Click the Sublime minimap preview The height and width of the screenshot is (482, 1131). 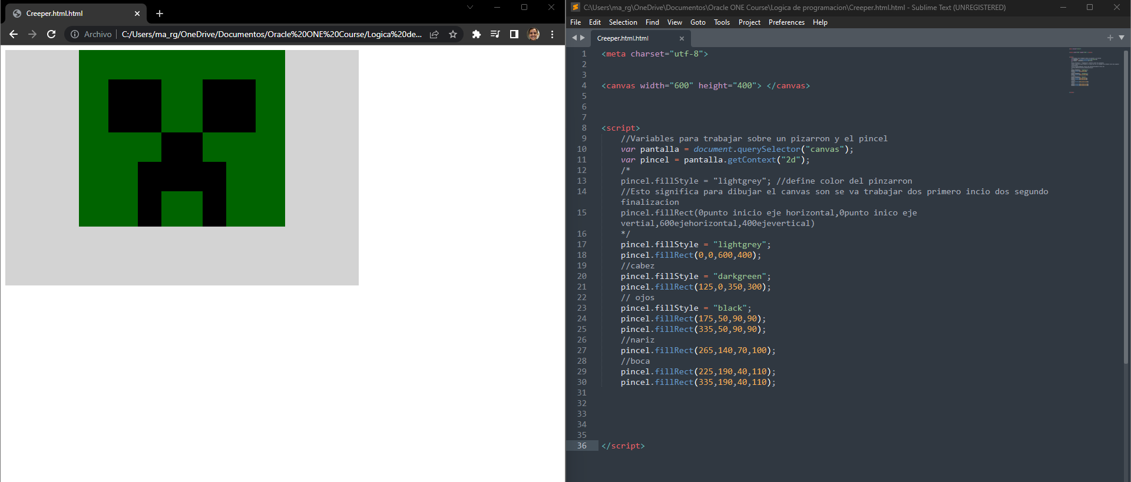(1094, 71)
